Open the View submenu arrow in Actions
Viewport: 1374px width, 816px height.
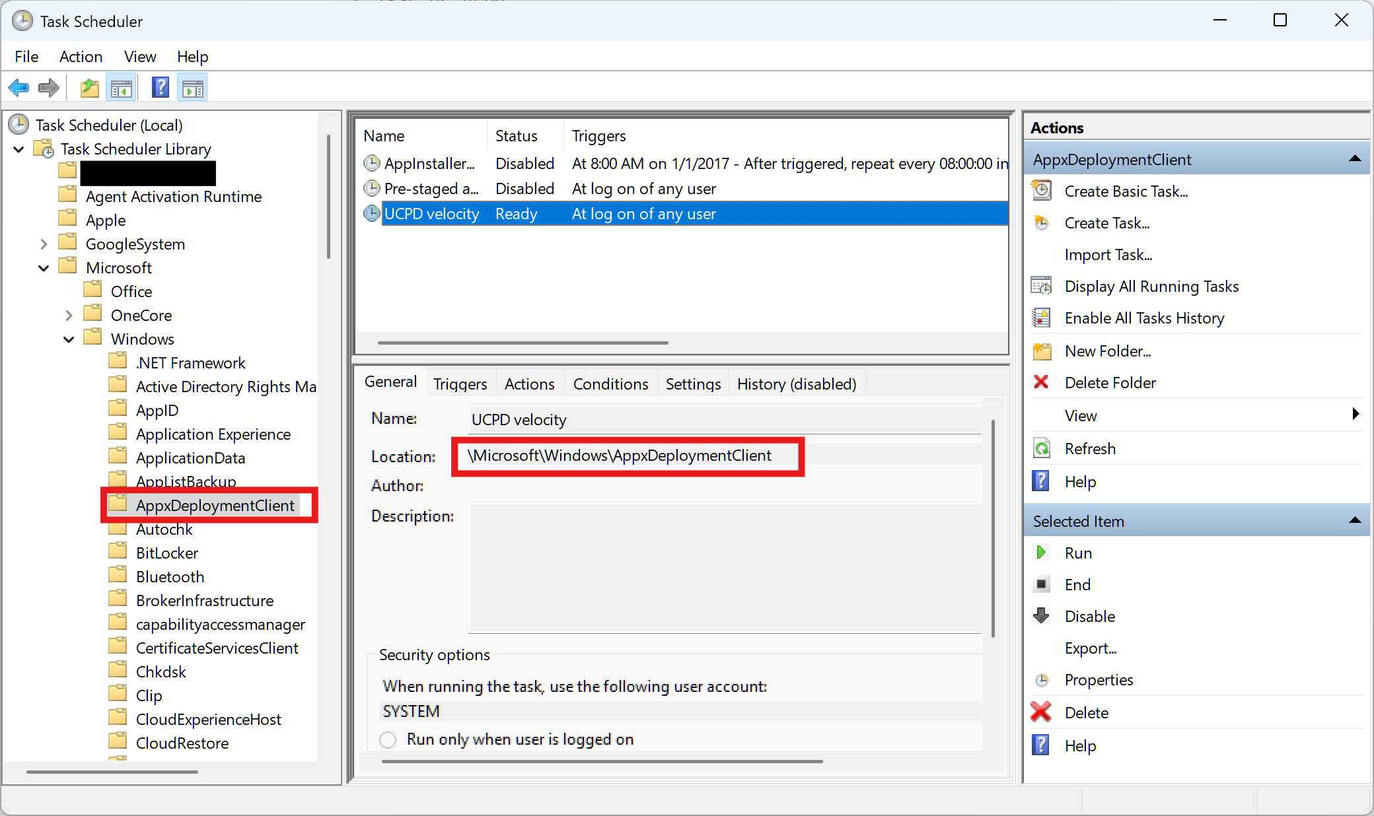(1355, 415)
